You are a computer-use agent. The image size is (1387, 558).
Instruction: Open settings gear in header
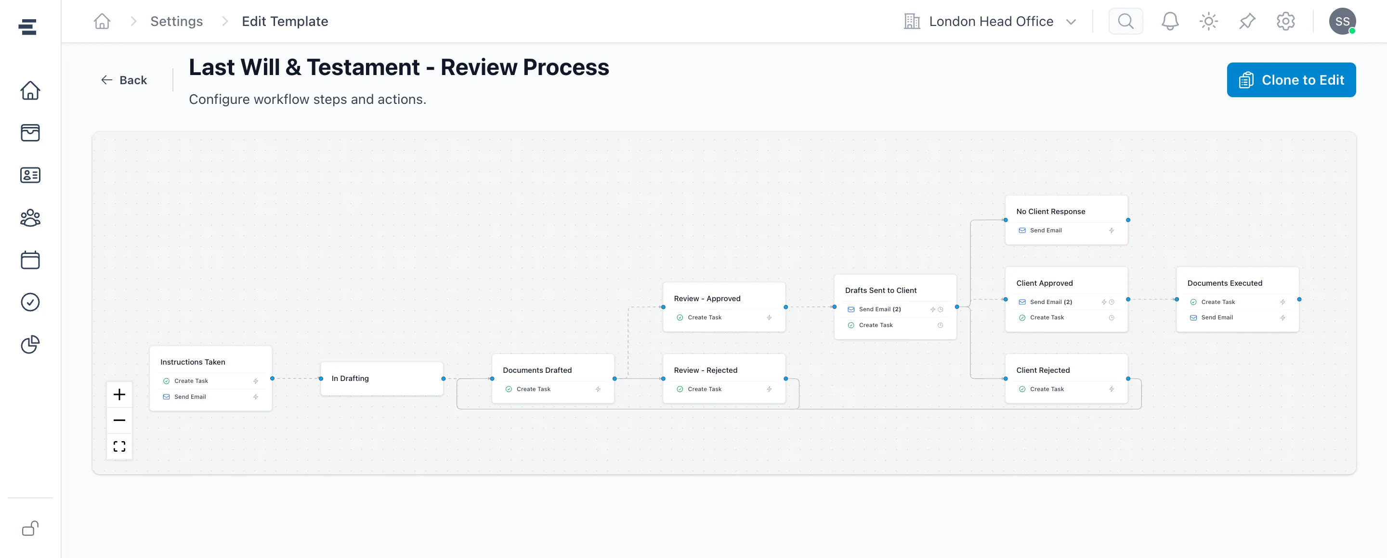point(1285,22)
